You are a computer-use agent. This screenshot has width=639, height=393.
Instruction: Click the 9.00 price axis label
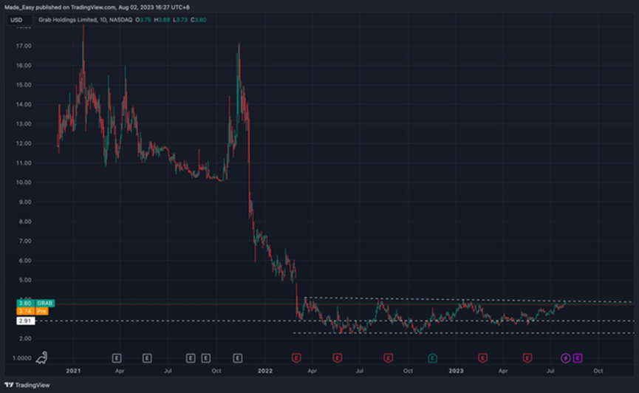coord(25,202)
